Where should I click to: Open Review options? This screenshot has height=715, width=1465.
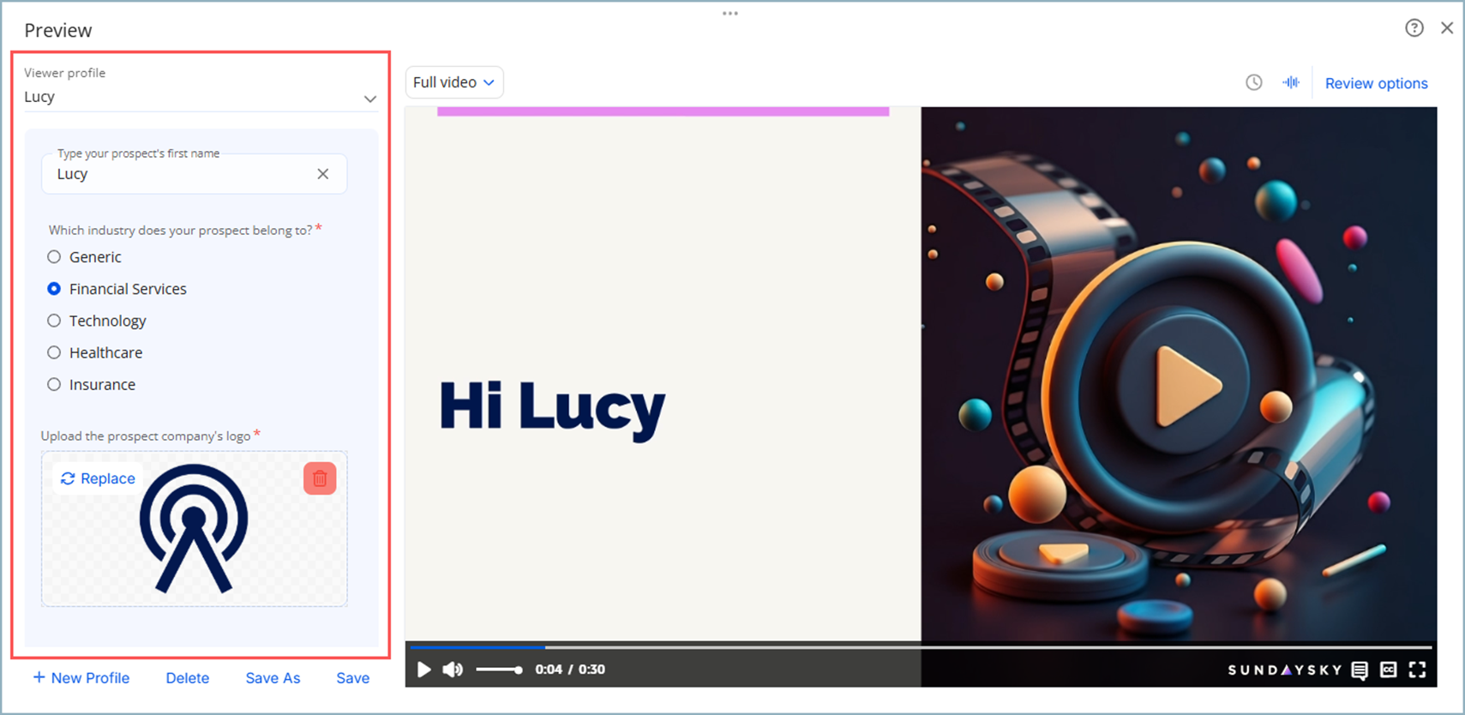1376,83
